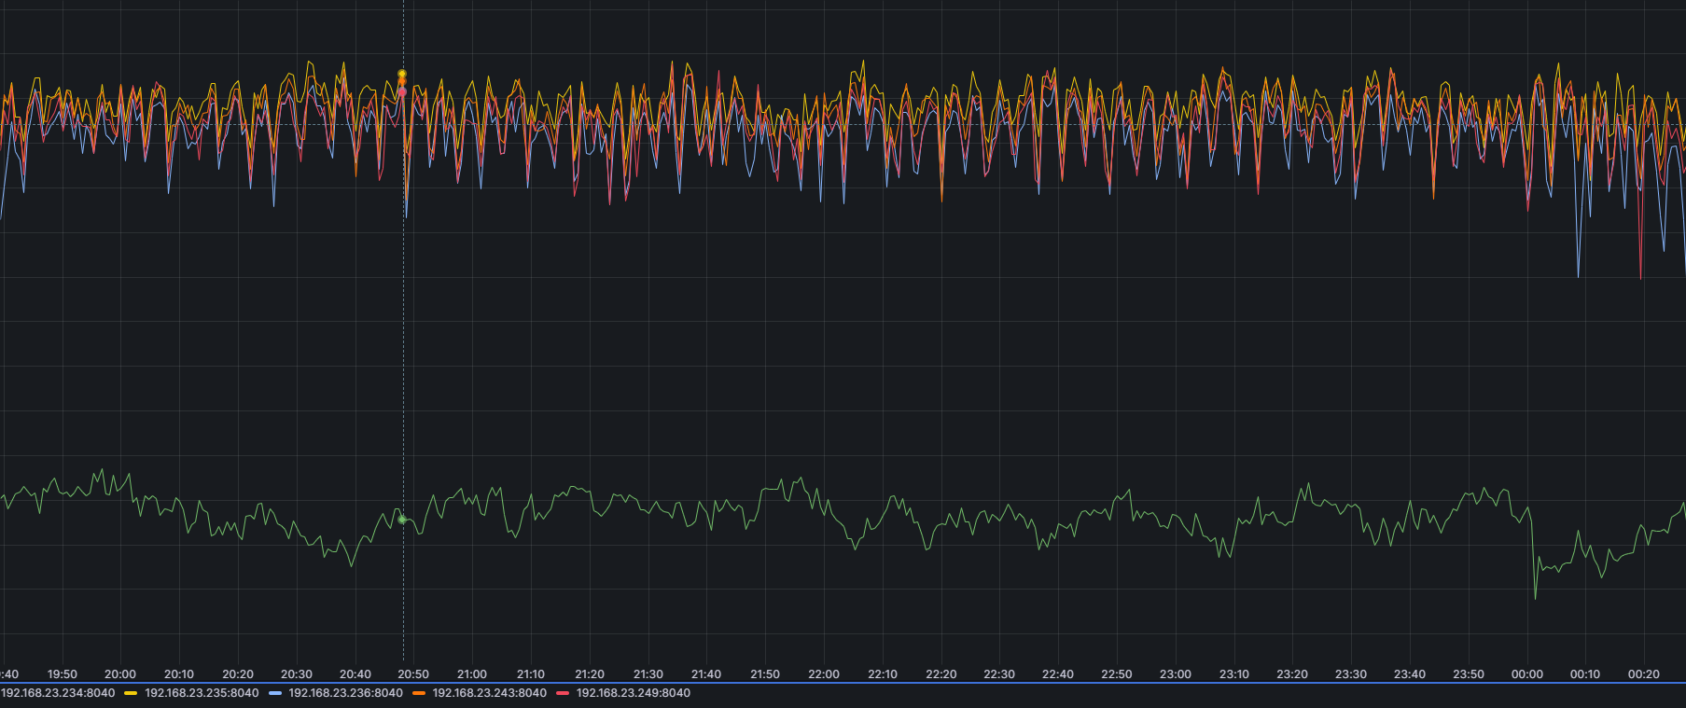
Task: Select legend series 192.168.23.234:8040
Action: click(x=58, y=693)
